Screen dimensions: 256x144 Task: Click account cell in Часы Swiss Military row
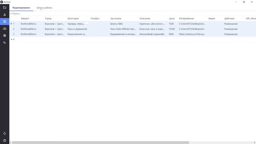pos(28,29)
